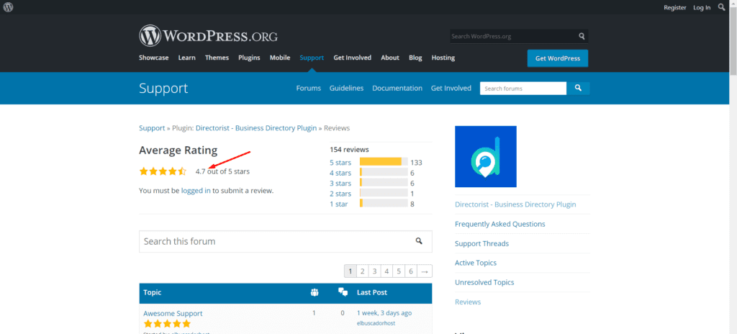Click the 'logged in' link
The height and width of the screenshot is (334, 737).
click(x=196, y=191)
